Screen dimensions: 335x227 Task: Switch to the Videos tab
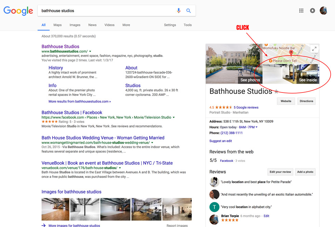pyautogui.click(x=109, y=25)
